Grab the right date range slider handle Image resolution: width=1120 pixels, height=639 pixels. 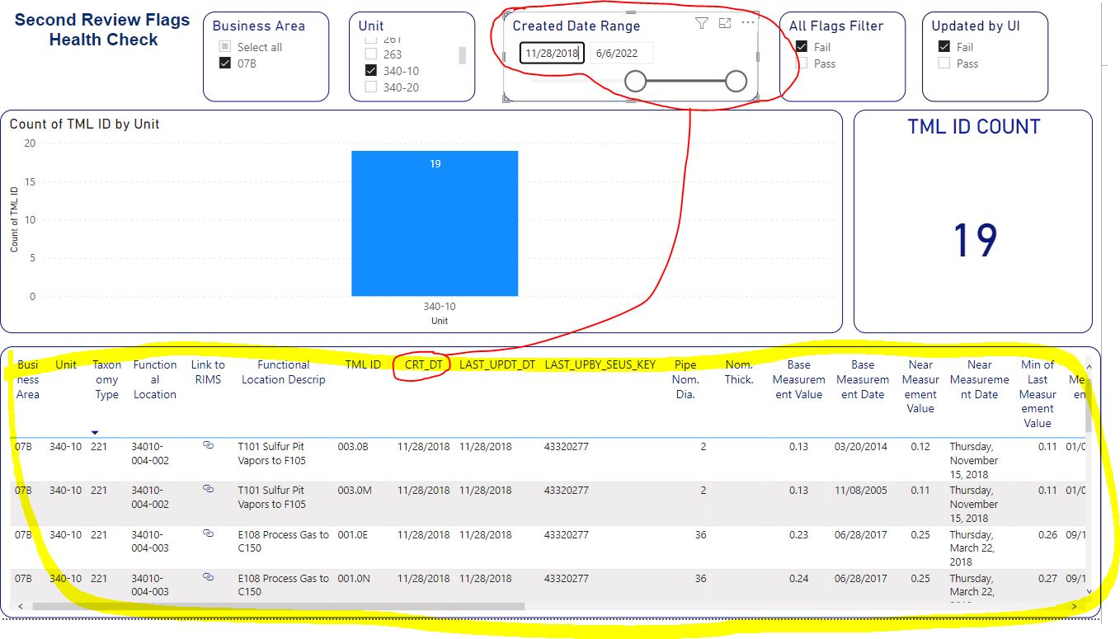(x=736, y=81)
